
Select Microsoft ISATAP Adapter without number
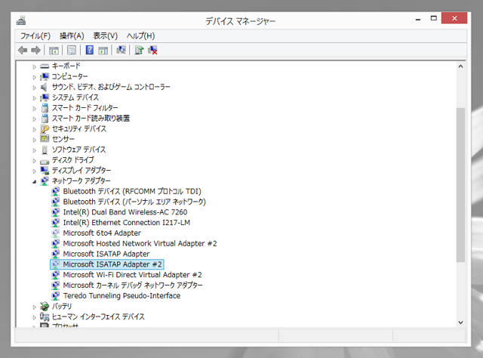coord(106,254)
